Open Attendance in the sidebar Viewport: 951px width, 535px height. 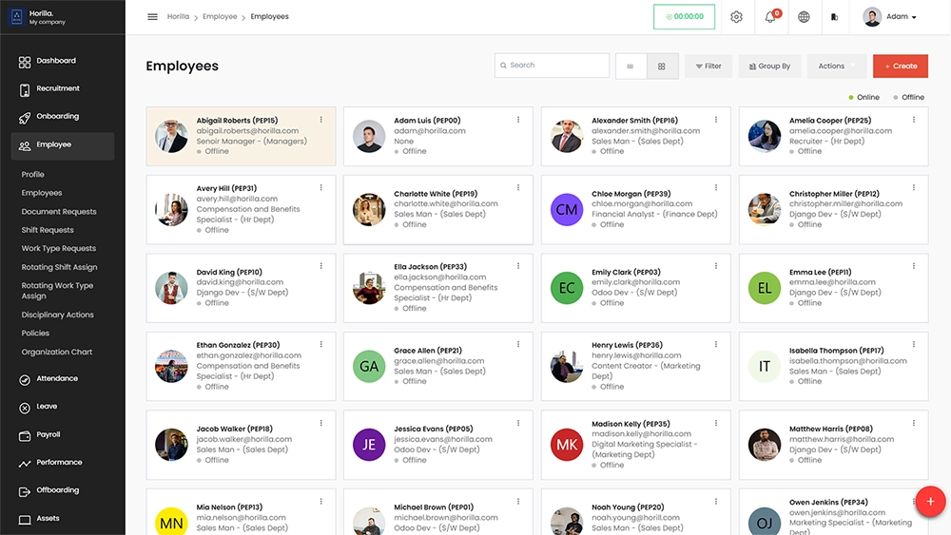pos(57,378)
